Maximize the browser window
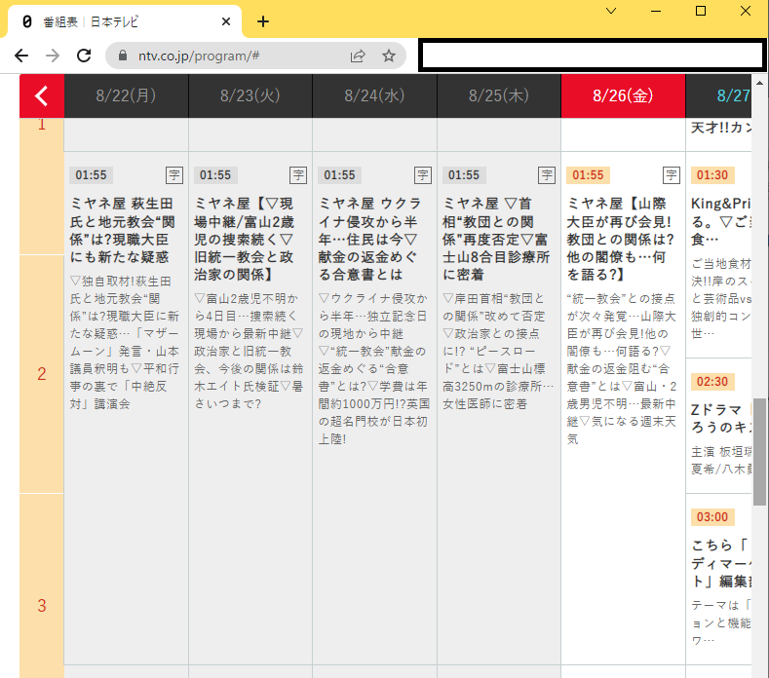The height and width of the screenshot is (678, 769). 701,11
